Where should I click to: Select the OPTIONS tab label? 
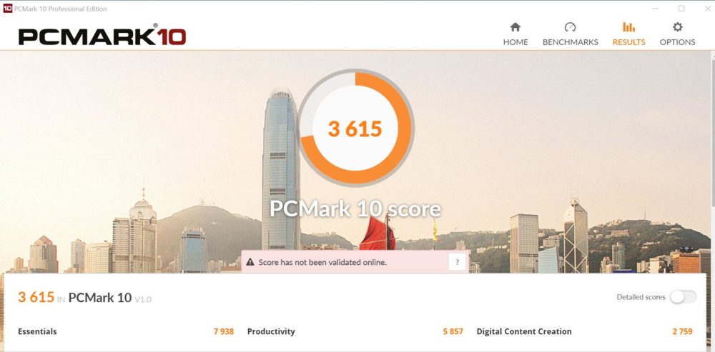pyautogui.click(x=678, y=42)
